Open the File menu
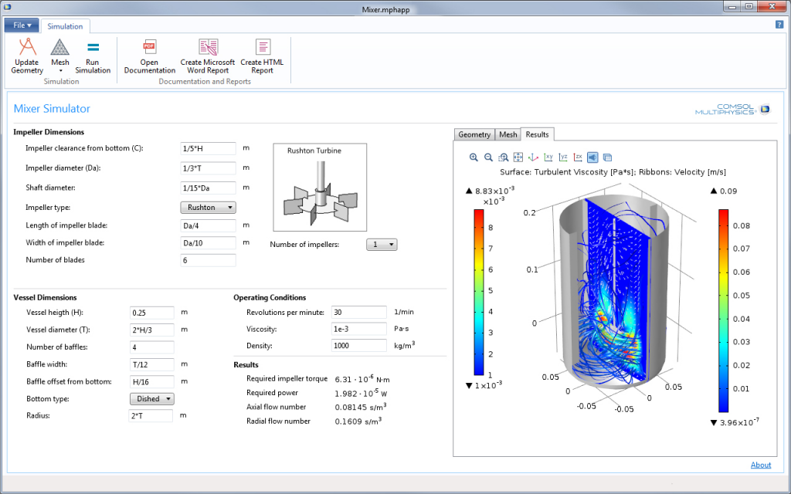The image size is (791, 494). [x=21, y=25]
